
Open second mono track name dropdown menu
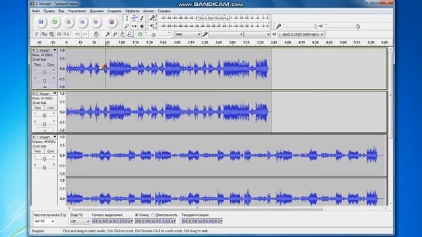tap(55, 93)
